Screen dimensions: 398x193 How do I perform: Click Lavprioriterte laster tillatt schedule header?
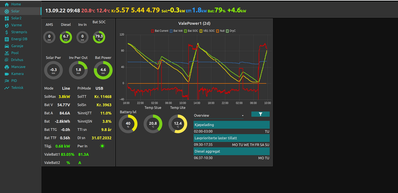[231, 138]
